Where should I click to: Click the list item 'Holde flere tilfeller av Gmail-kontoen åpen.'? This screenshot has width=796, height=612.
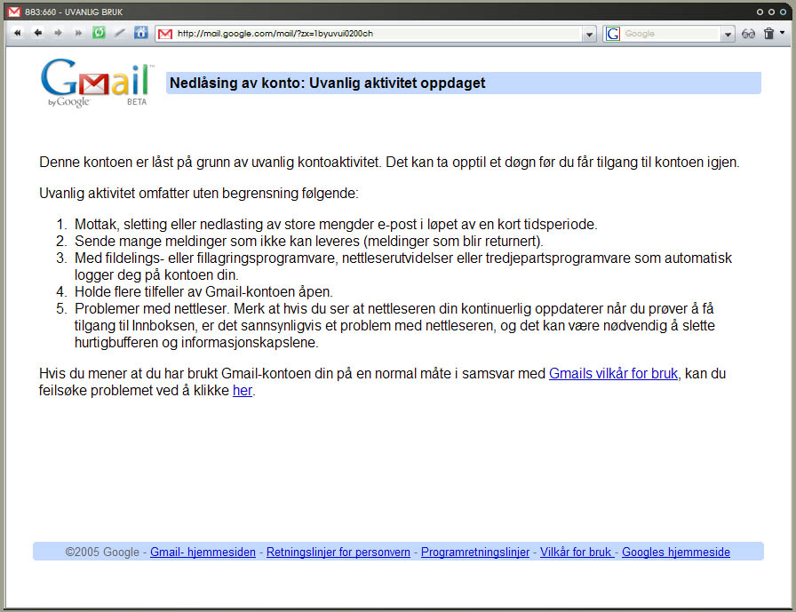click(203, 292)
